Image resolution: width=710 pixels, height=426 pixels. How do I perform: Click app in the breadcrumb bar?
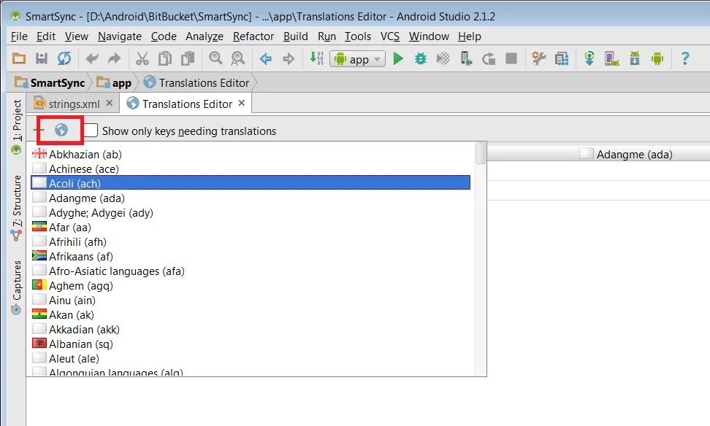click(114, 82)
